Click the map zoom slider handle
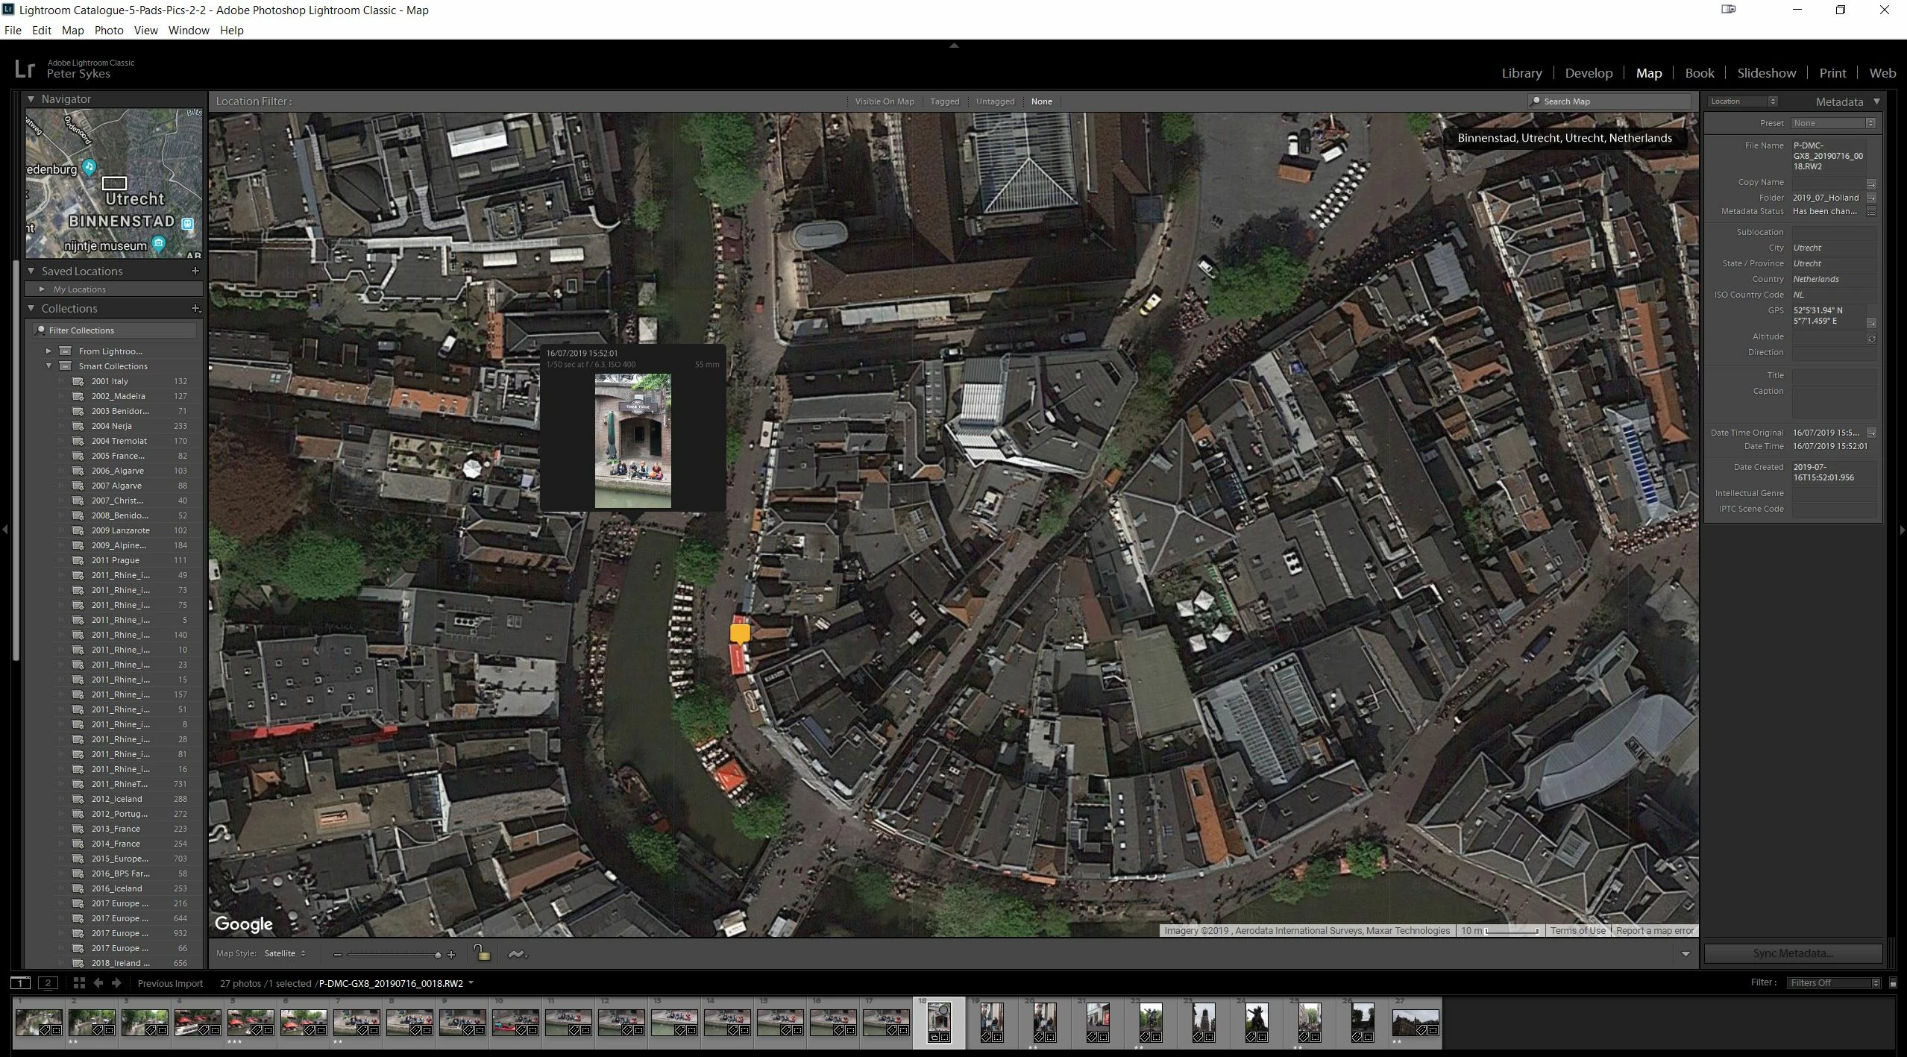 coord(438,955)
